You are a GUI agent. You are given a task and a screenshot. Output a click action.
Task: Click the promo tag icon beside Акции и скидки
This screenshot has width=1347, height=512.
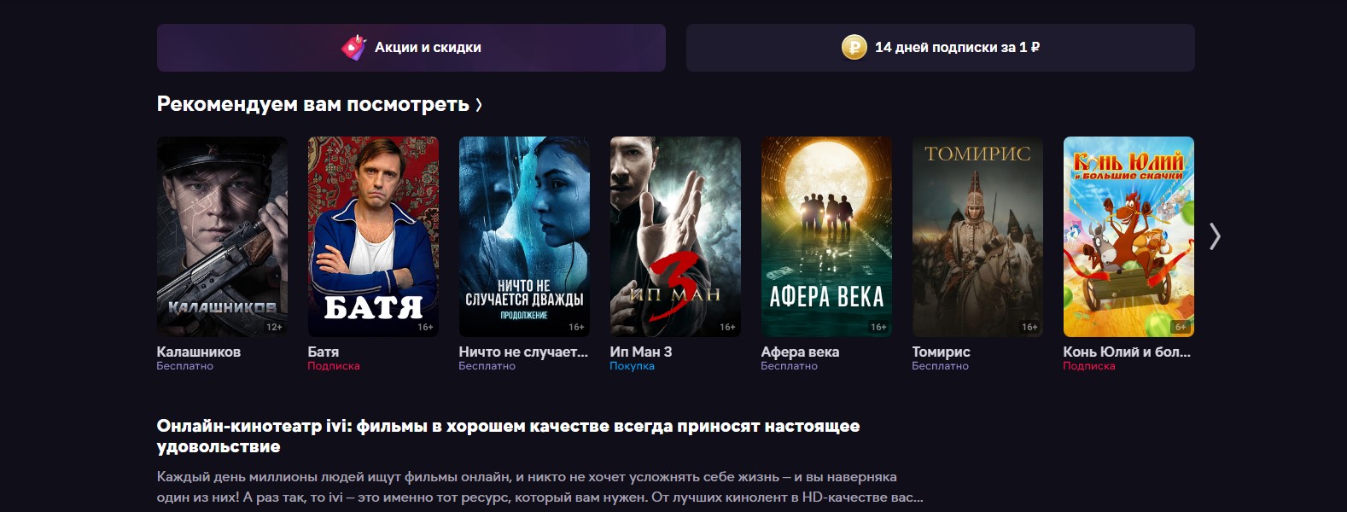353,48
